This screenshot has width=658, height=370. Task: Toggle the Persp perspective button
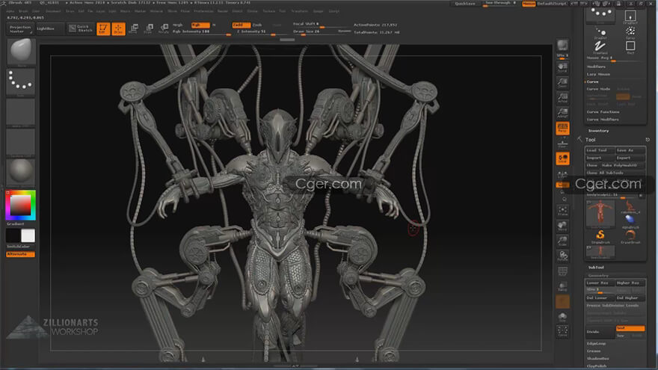tap(562, 128)
